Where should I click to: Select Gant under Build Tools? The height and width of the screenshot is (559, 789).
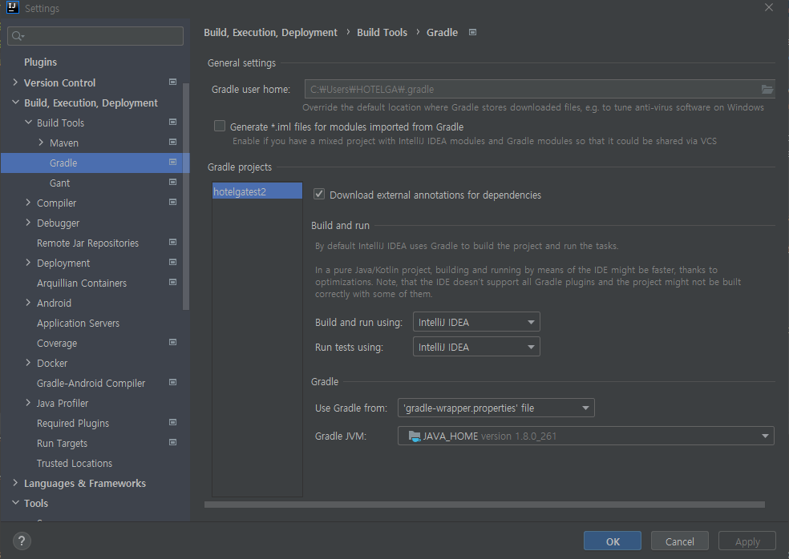click(x=60, y=183)
